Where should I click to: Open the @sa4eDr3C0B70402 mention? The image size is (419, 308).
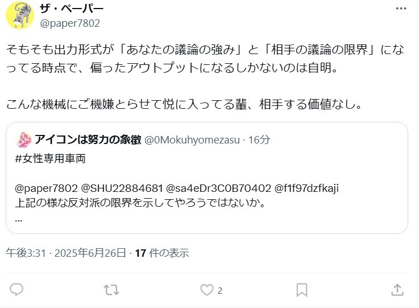click(x=218, y=188)
